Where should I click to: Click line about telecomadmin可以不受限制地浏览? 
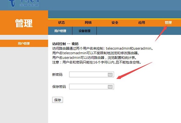(96, 53)
